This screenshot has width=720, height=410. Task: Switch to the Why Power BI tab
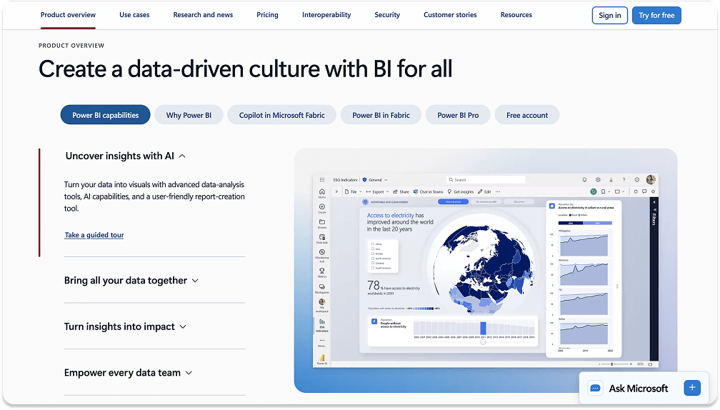pyautogui.click(x=189, y=115)
